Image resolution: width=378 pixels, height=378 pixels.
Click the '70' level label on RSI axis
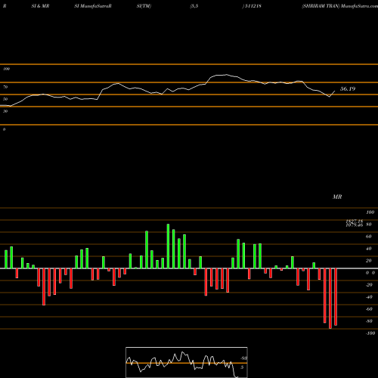point(5,87)
